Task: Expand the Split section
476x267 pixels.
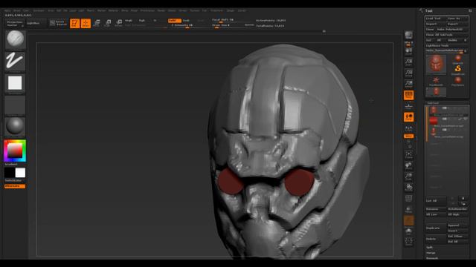Action: tap(429, 247)
